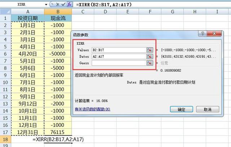This screenshot has height=147, width=231.
Task: Click the cell with date 11月1日
Action: coord(27,118)
